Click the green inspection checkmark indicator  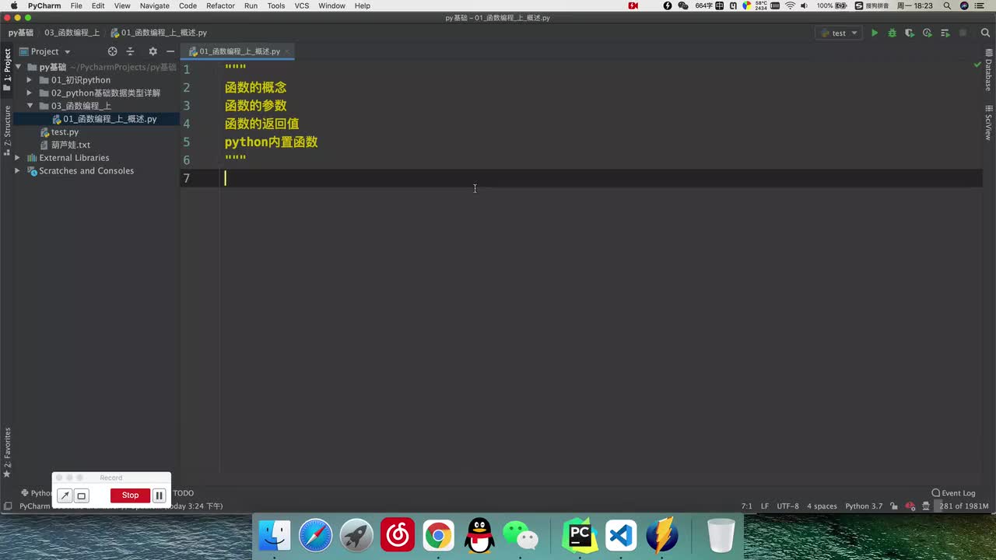[x=977, y=65]
